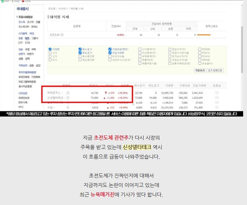Open 프로그램매매동향 in the sidebar
The height and width of the screenshot is (205, 247).
[x=27, y=82]
